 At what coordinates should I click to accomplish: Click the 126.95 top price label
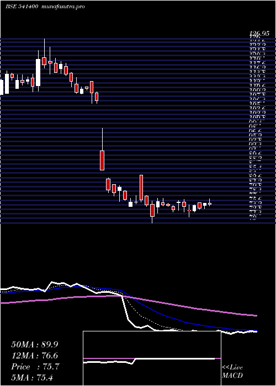(258, 33)
